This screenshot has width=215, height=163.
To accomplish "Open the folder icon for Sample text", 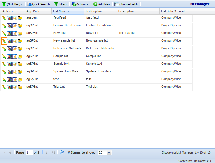I will click(x=20, y=64).
